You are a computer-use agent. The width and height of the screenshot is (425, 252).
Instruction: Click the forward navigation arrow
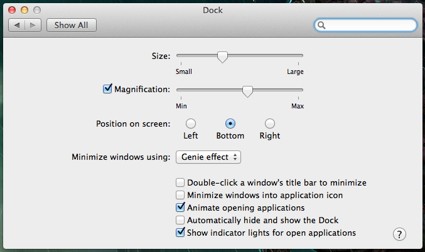point(33,25)
